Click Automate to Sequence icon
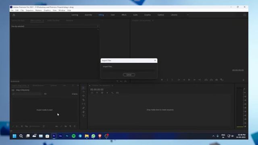The image size is (258, 145). [56, 126]
